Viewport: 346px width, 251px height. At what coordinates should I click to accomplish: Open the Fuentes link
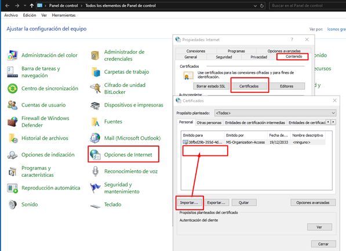pos(113,122)
